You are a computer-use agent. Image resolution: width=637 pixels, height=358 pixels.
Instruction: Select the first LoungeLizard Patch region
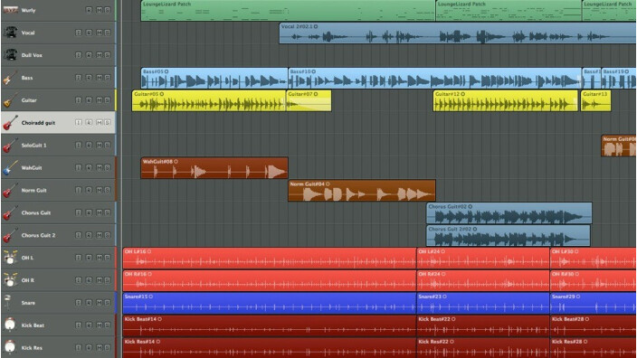288,11
